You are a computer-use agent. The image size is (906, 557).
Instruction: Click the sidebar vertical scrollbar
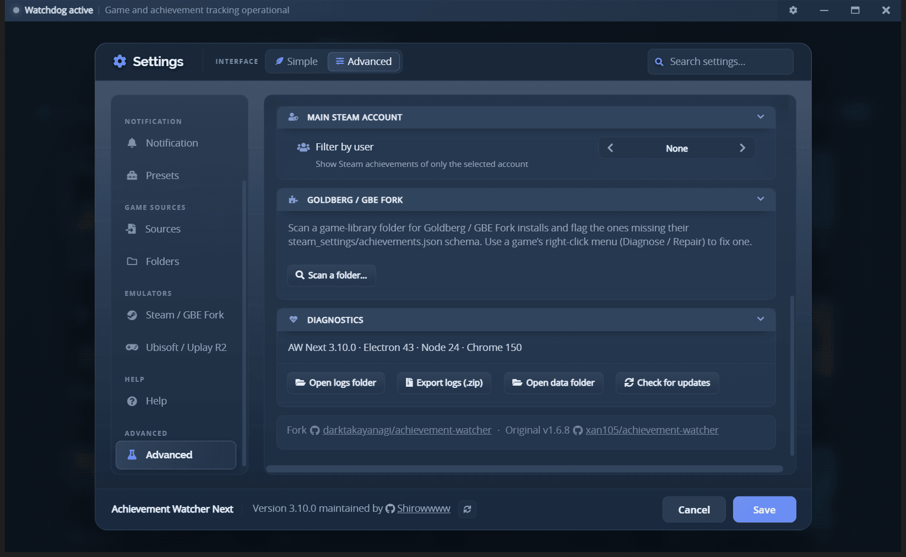(244, 323)
